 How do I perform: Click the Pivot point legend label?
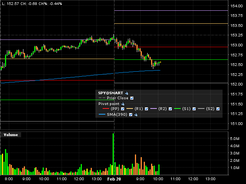109,104
